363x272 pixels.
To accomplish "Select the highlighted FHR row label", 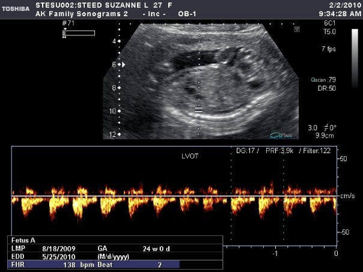I will click(x=18, y=264).
